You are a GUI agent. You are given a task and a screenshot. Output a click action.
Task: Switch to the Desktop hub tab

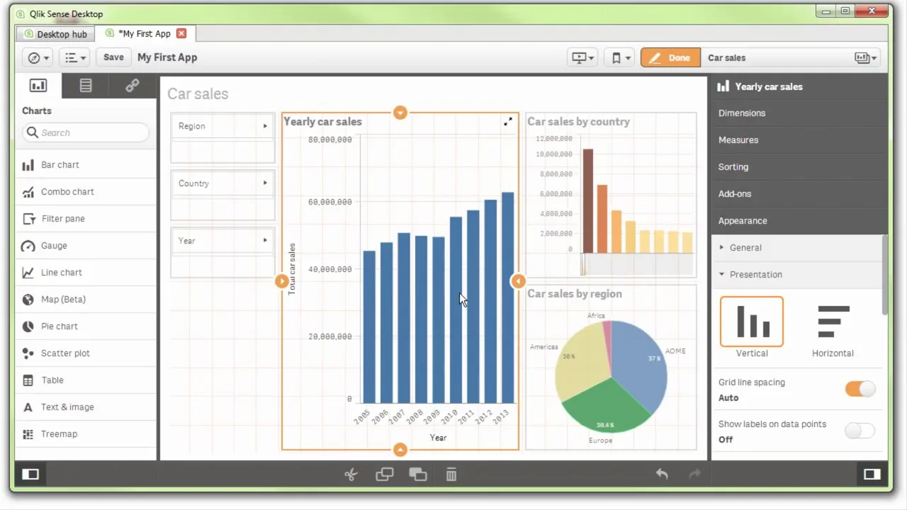point(56,34)
